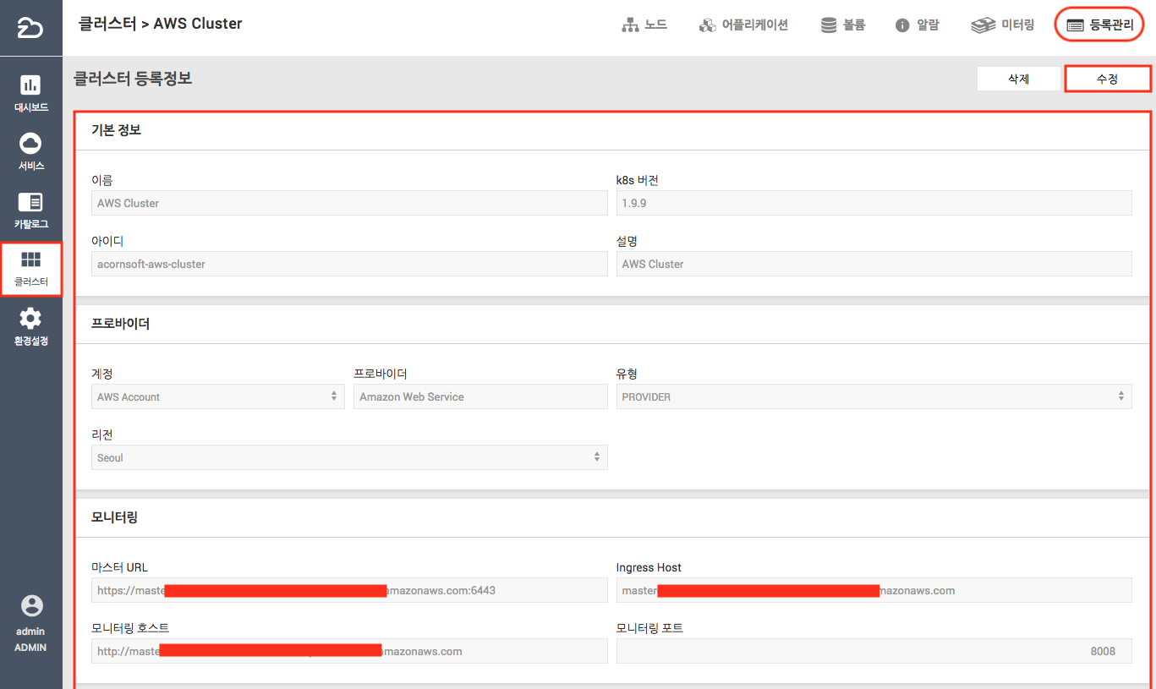This screenshot has height=689, width=1156.
Task: Expand the 리전 Seoul region dropdown
Action: point(348,457)
